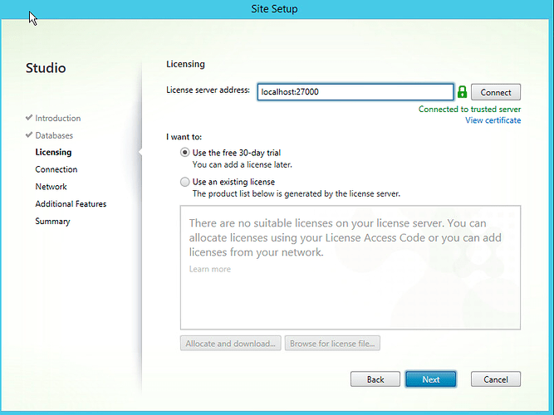Image resolution: width=554 pixels, height=415 pixels.
Task: Choose Use an existing license
Action: coord(185,182)
